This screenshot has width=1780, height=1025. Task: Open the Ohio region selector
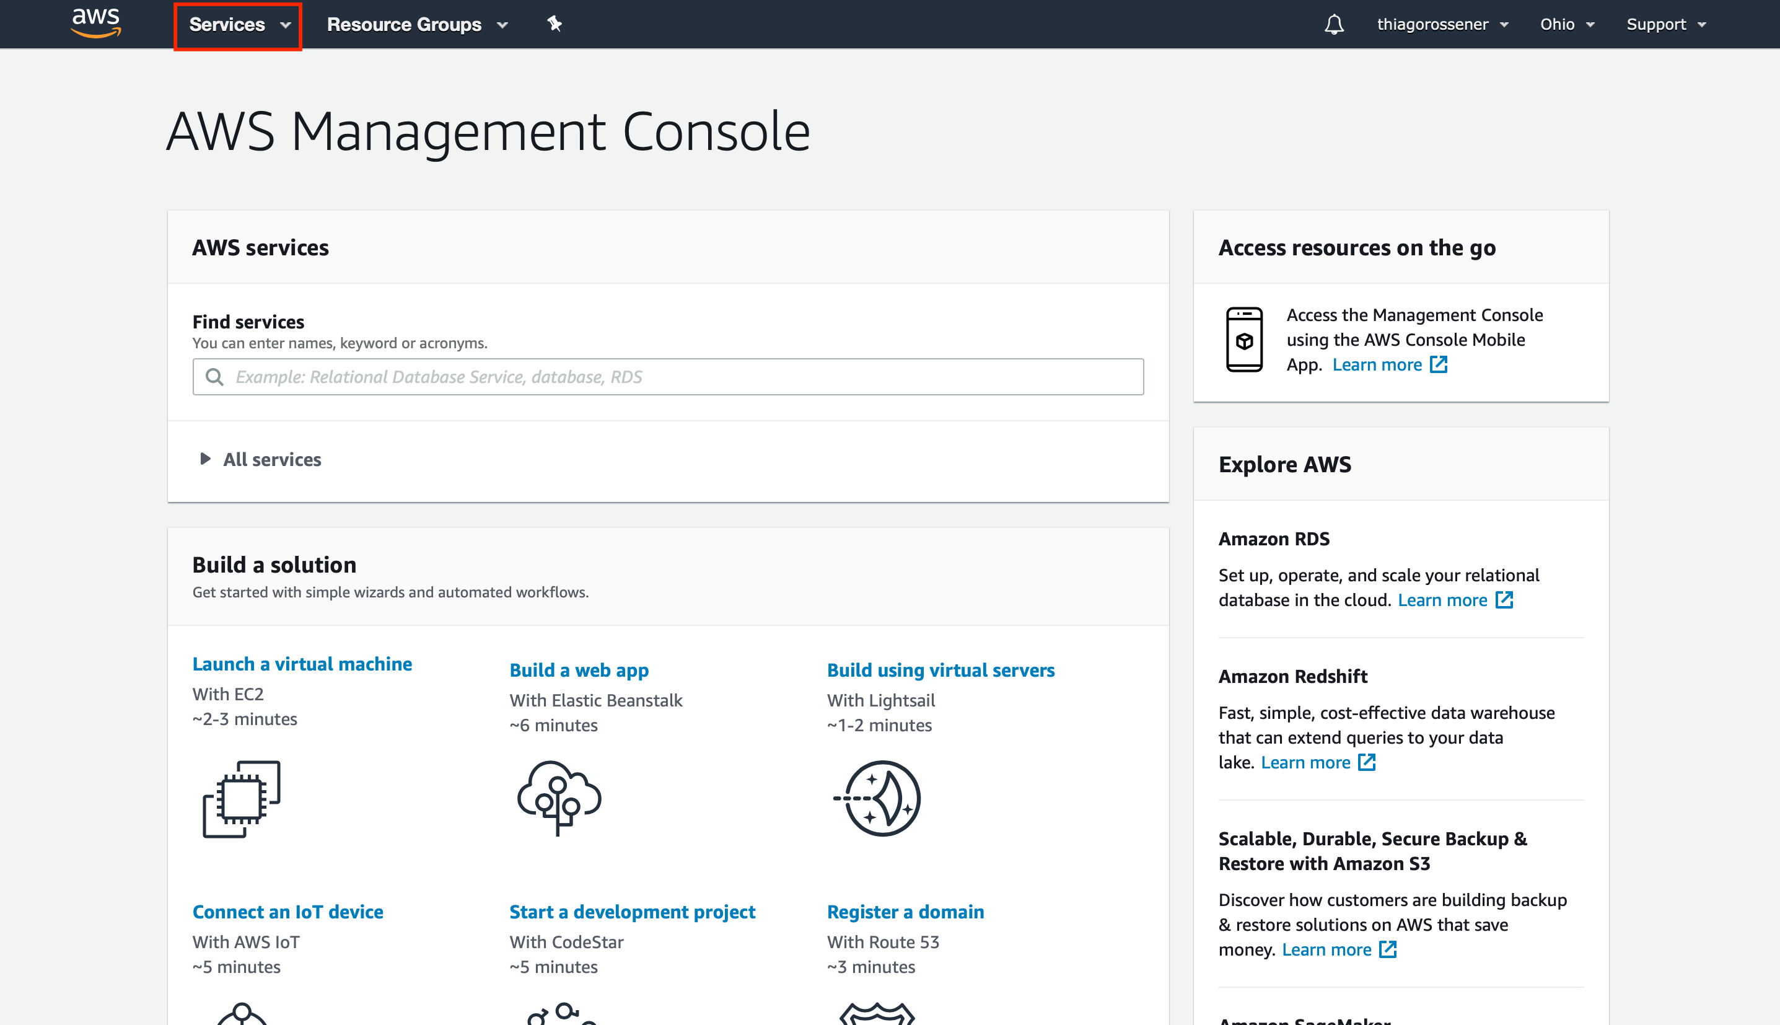tap(1567, 25)
